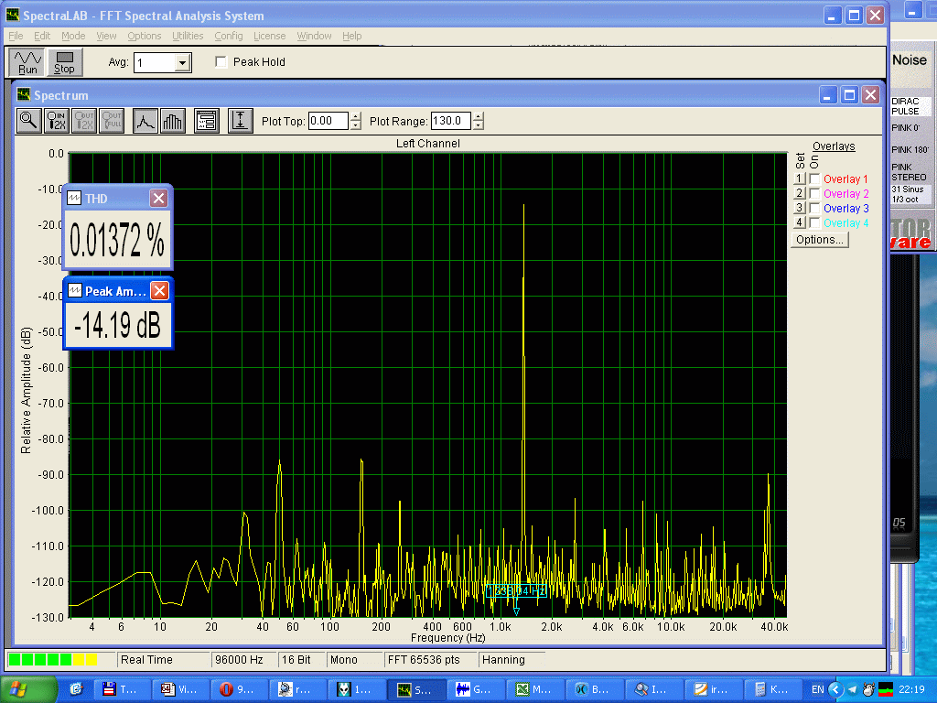Zoom in 2X on the spectrum
Viewport: 937px width, 703px height.
(x=56, y=121)
